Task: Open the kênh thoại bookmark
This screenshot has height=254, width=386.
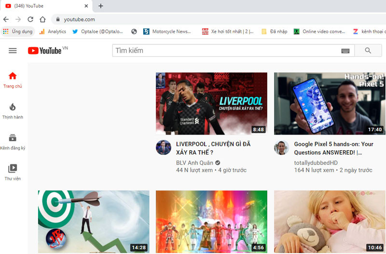Action: (x=369, y=31)
